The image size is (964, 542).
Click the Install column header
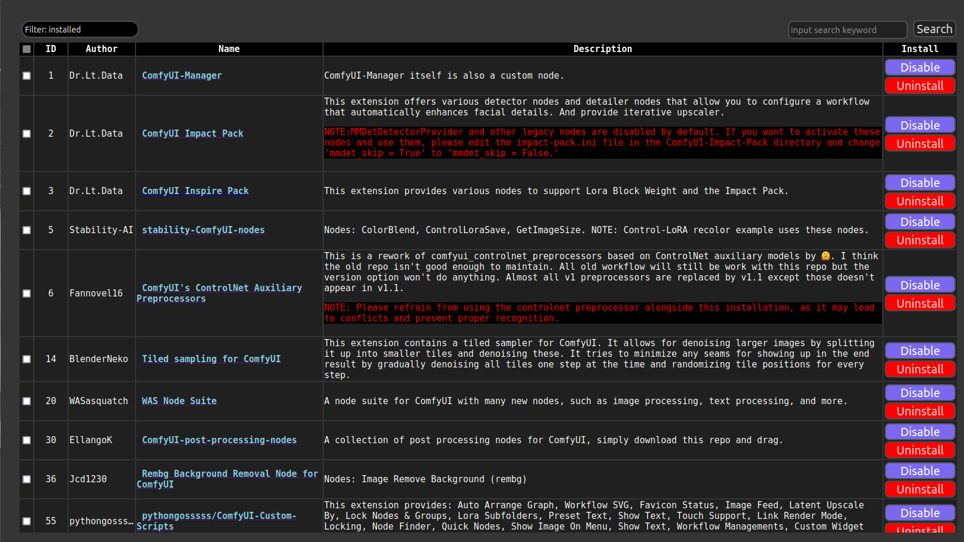point(920,49)
